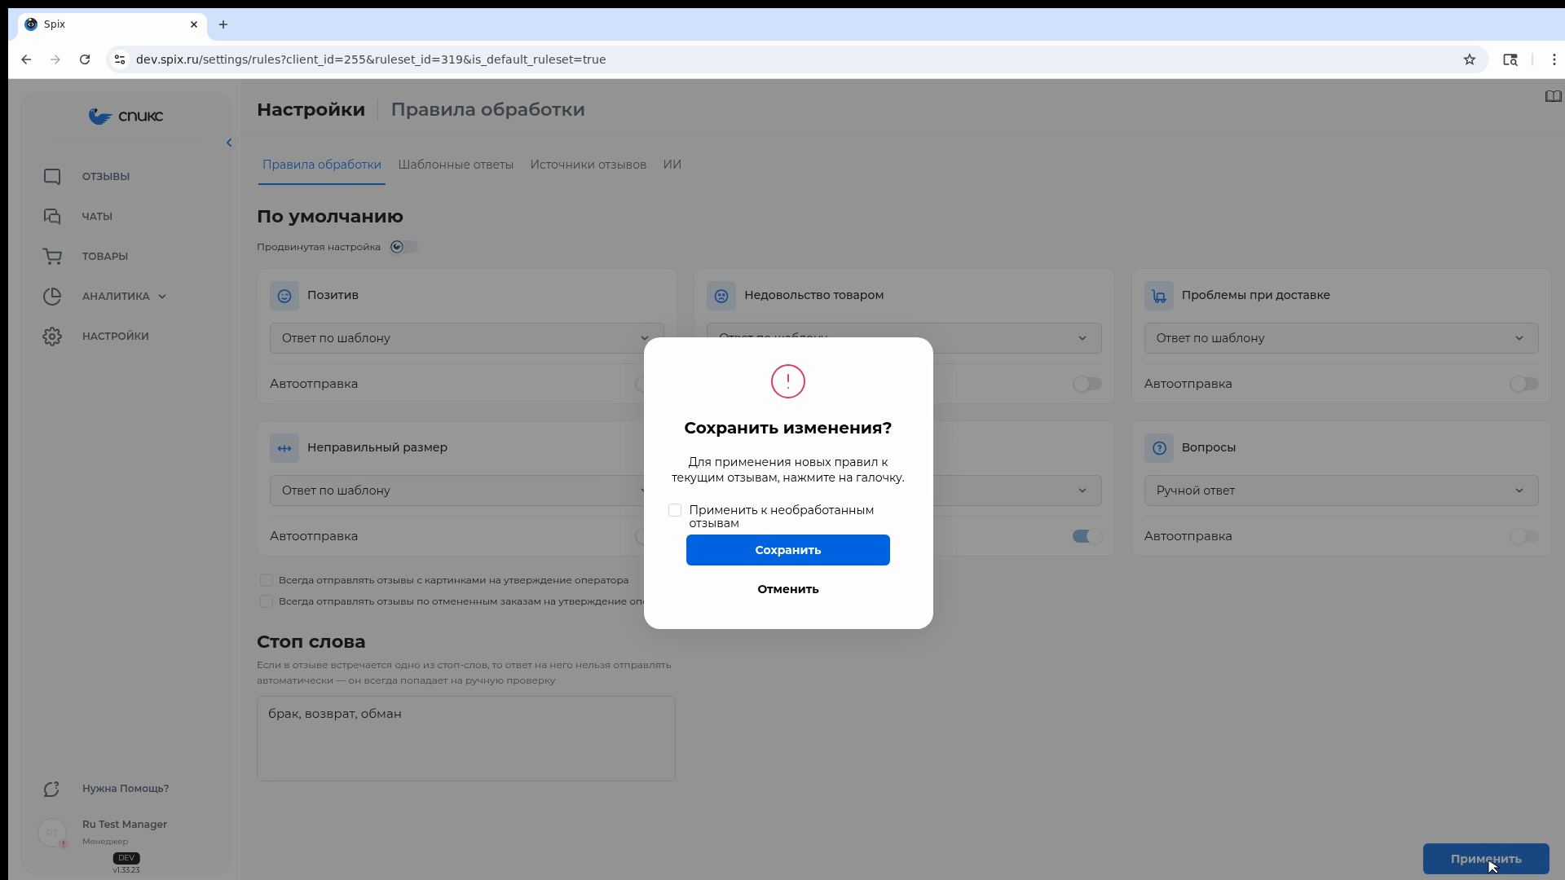Screen dimensions: 1565x880
Task: Click the Аналитика pie chart icon
Action: pyautogui.click(x=52, y=297)
